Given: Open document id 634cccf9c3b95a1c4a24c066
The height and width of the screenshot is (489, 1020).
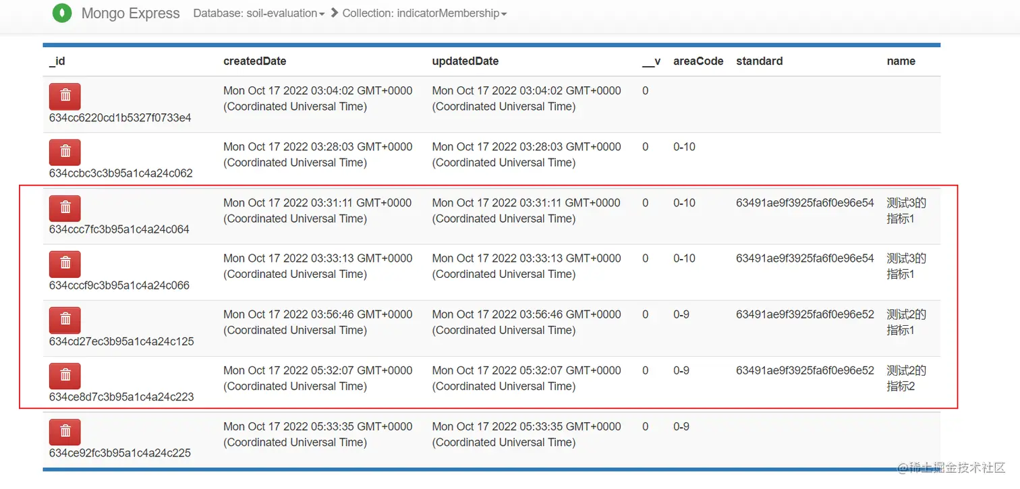Looking at the screenshot, I should click(x=119, y=285).
